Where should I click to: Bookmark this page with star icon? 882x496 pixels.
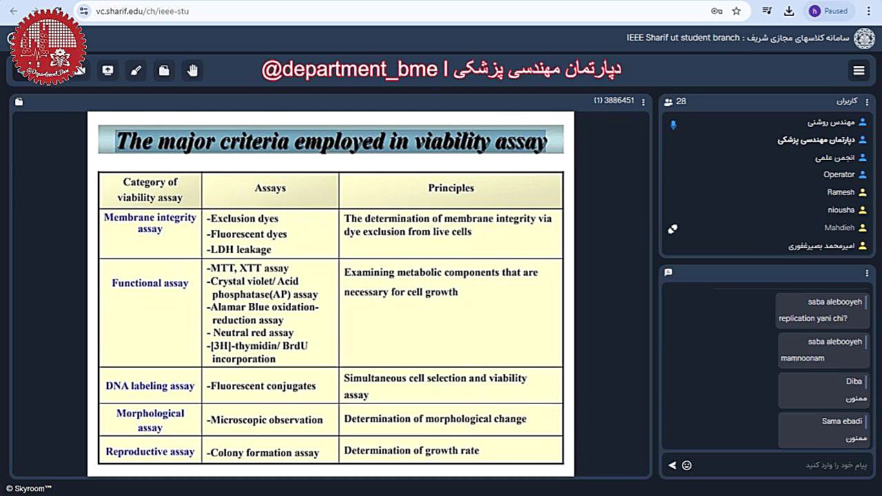(x=736, y=11)
